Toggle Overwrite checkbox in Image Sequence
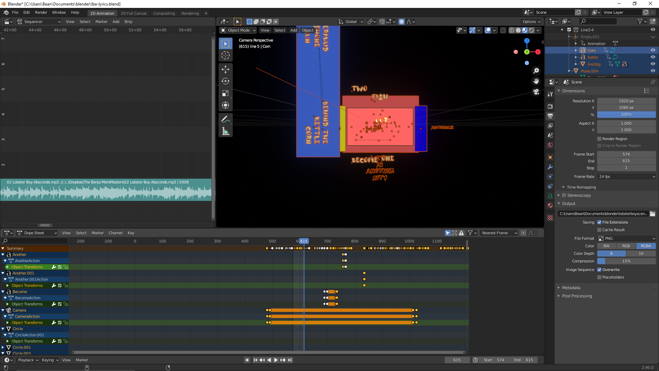The height and width of the screenshot is (371, 659). click(x=600, y=270)
